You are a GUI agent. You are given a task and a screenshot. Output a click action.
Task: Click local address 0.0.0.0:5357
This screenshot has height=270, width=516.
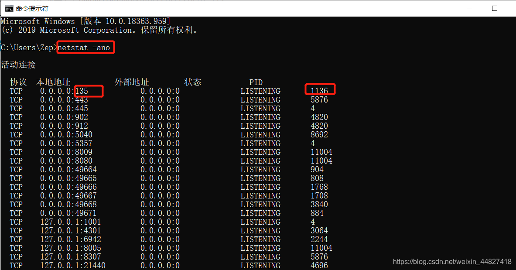(x=66, y=143)
